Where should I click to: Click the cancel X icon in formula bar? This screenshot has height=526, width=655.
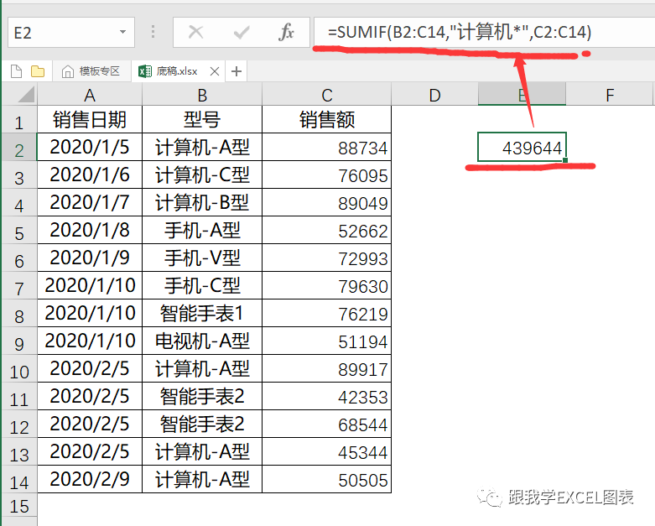point(195,32)
